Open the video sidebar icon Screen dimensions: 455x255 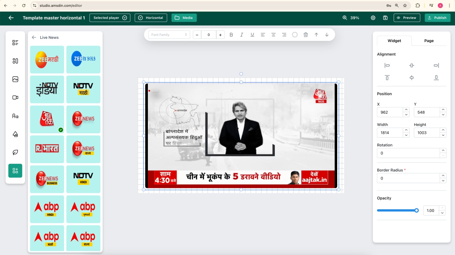(x=15, y=97)
